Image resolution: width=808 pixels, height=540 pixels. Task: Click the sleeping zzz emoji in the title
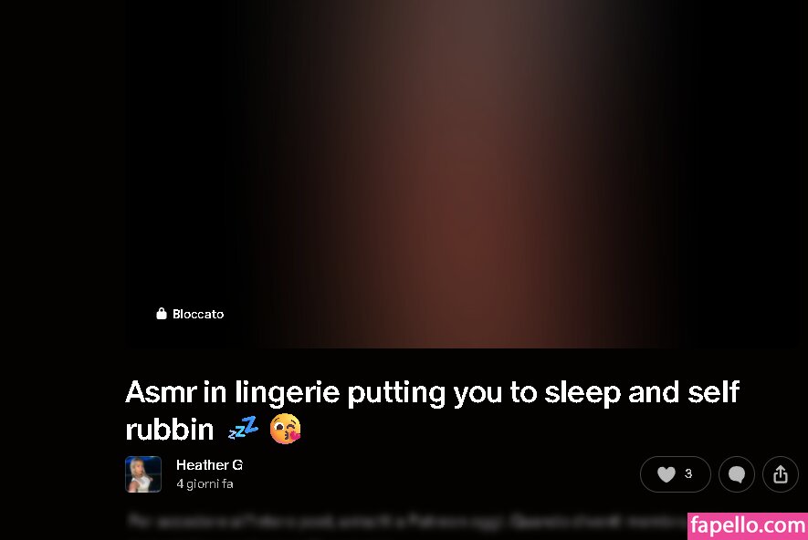243,429
